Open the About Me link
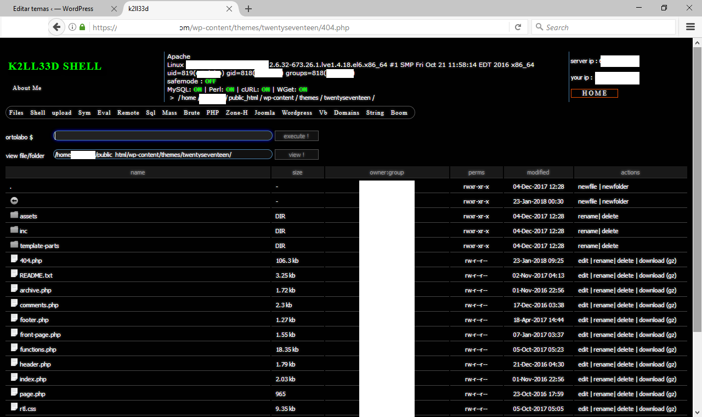 point(27,88)
